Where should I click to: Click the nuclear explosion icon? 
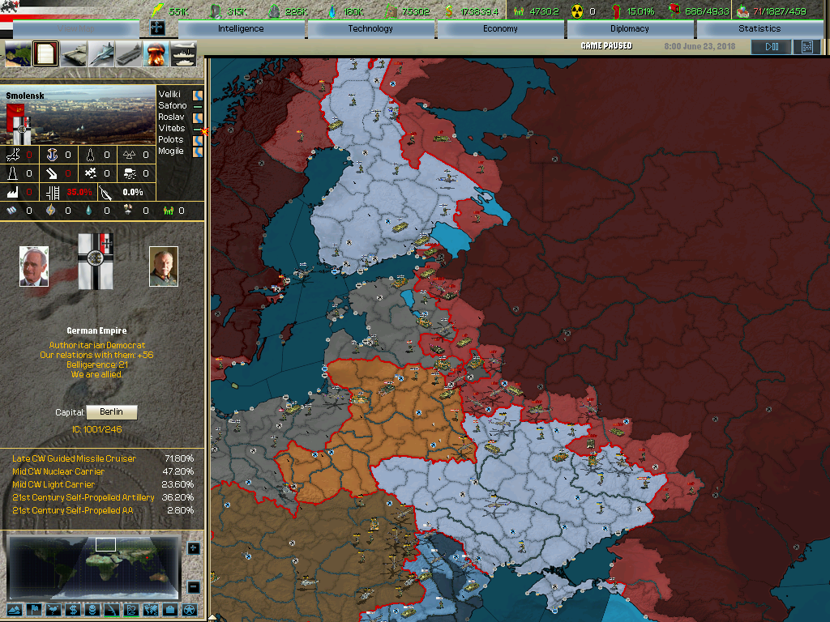pos(156,54)
